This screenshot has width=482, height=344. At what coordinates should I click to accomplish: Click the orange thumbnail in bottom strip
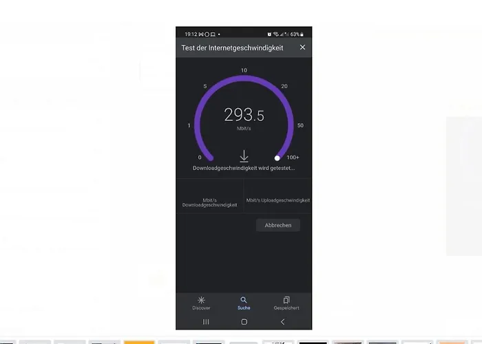[139, 342]
